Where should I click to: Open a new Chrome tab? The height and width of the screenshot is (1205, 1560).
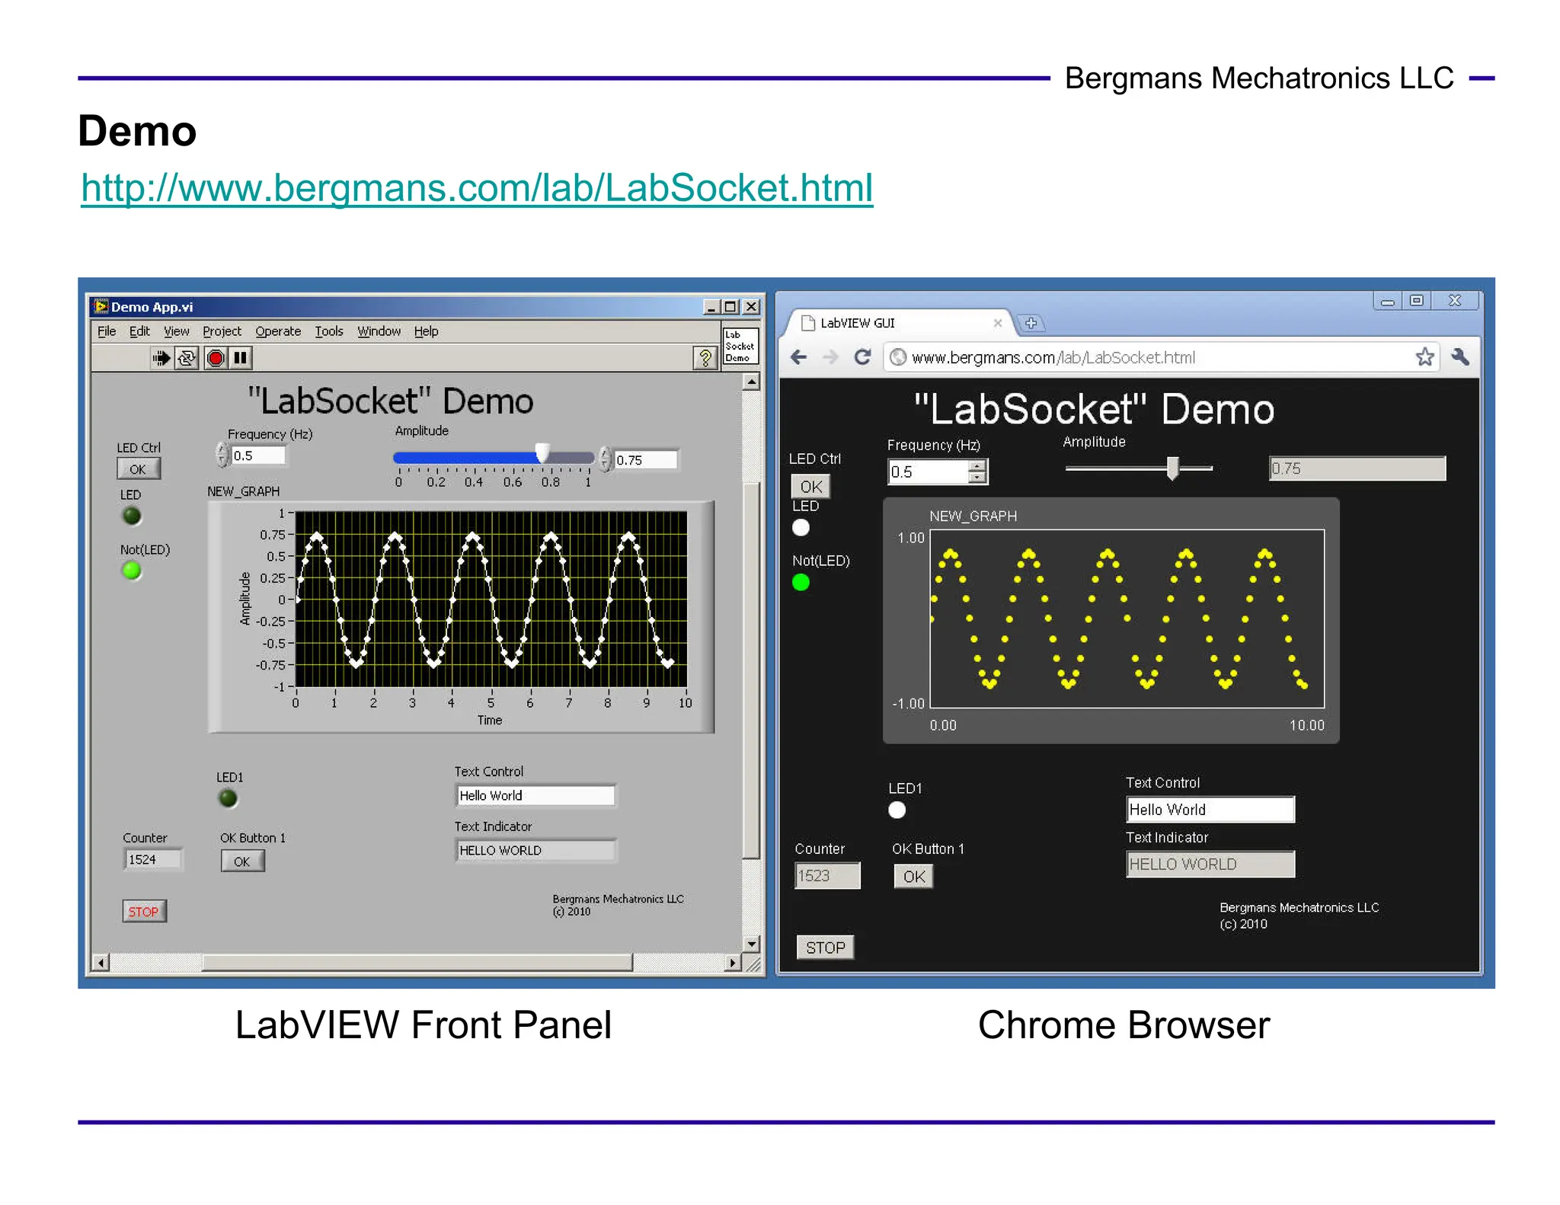point(1031,323)
